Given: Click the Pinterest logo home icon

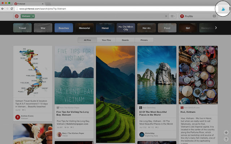Looking at the screenshot, I should pyautogui.click(x=17, y=16).
